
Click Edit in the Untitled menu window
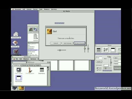(x=21, y=59)
